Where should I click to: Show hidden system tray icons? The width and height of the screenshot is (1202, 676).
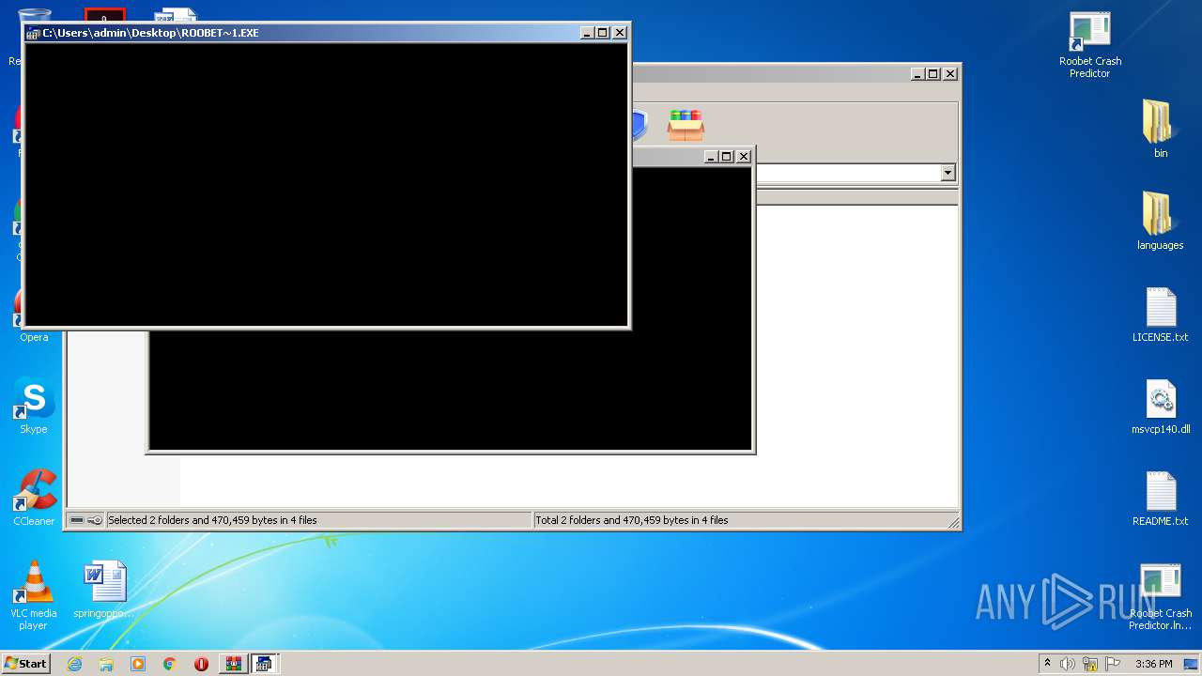(1047, 664)
